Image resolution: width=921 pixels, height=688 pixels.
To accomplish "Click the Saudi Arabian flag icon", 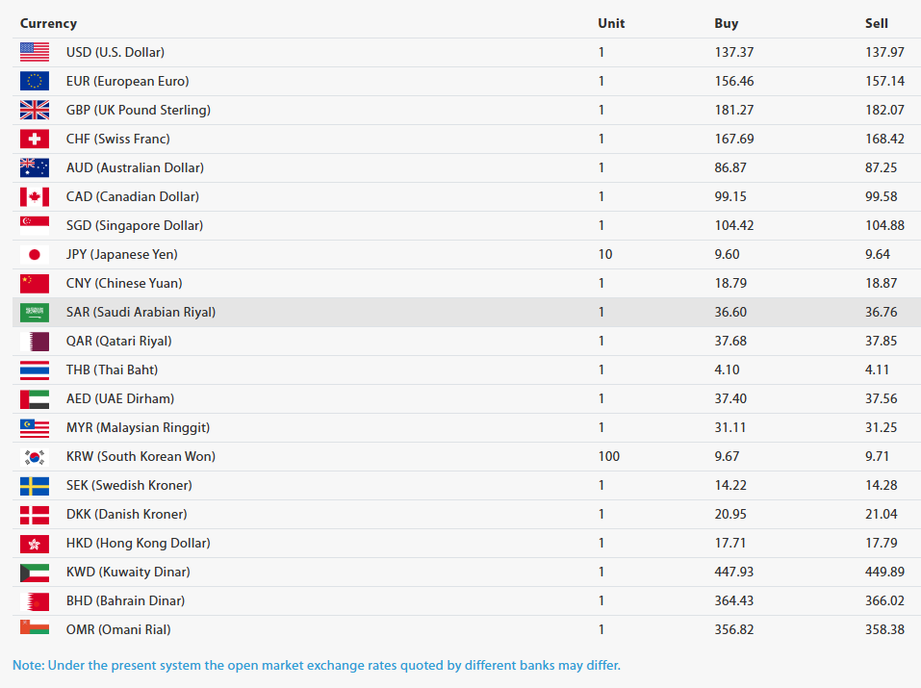I will pos(34,312).
